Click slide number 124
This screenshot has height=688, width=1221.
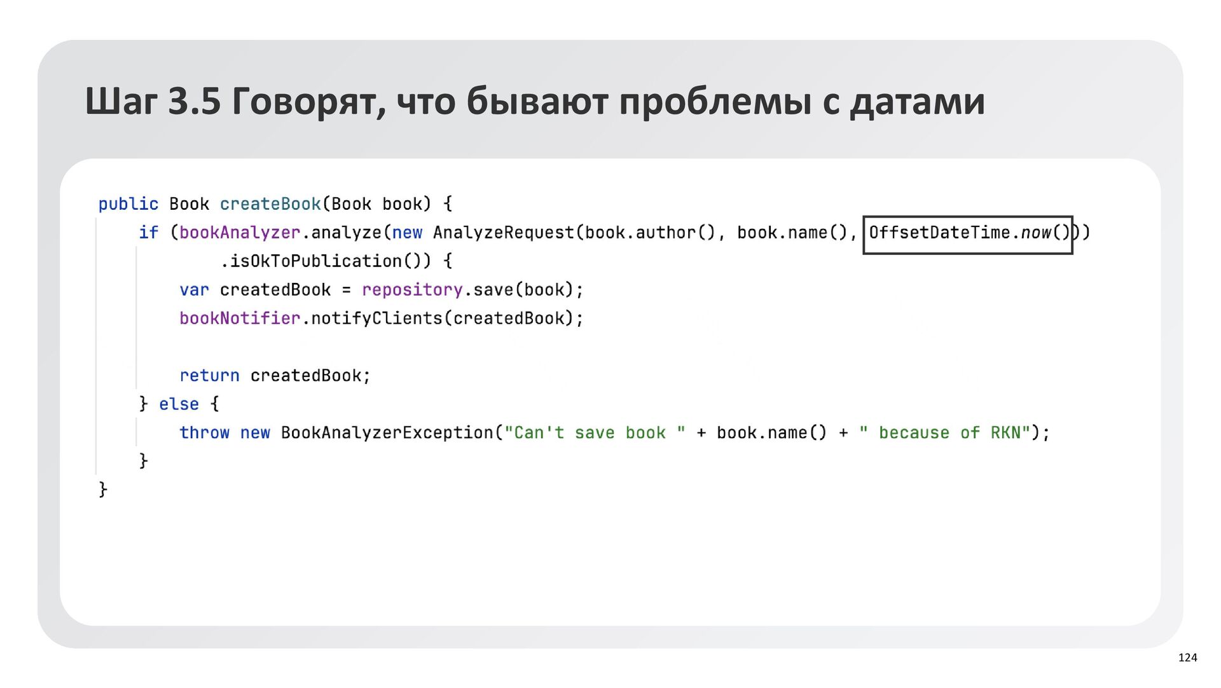pyautogui.click(x=1187, y=658)
